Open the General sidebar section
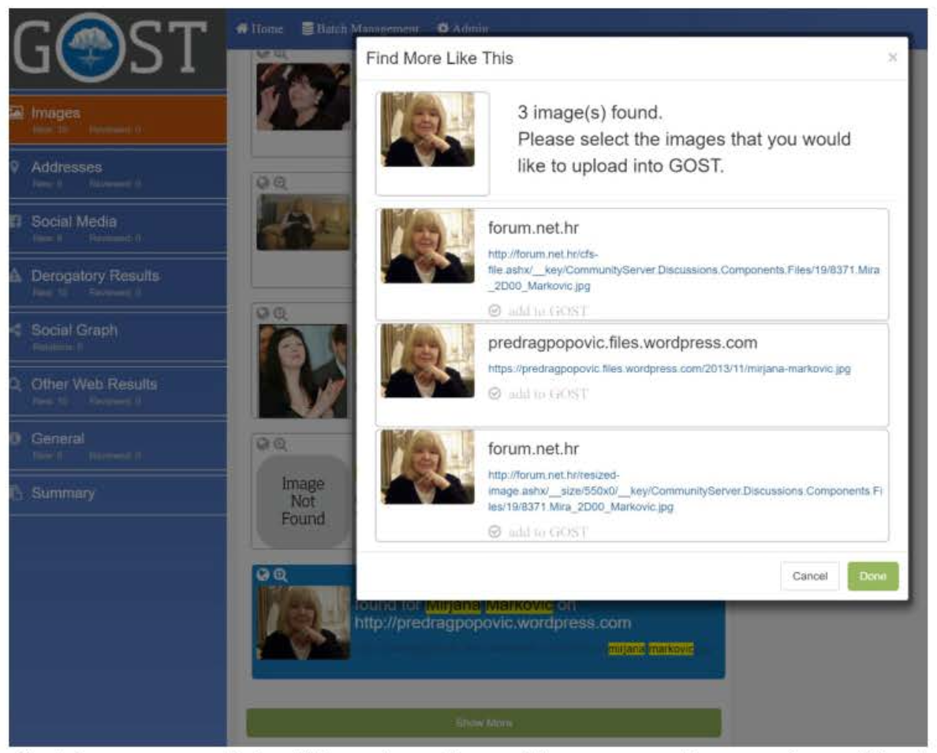This screenshot has width=937, height=753. [x=118, y=446]
